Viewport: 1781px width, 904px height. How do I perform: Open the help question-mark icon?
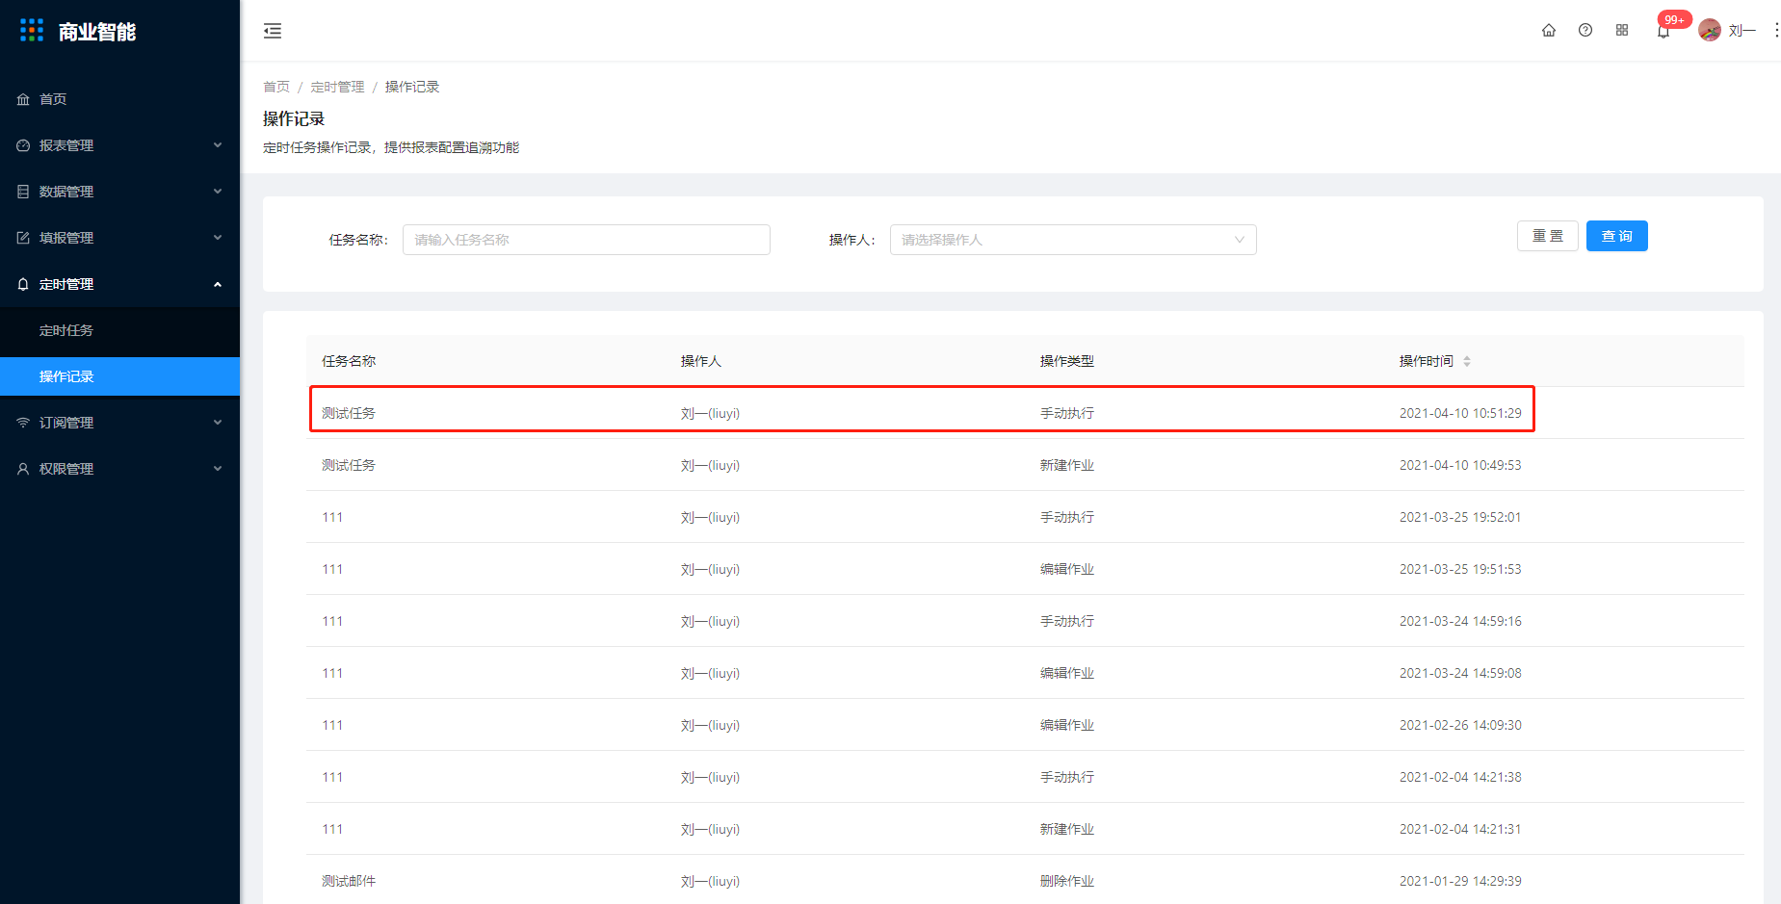pyautogui.click(x=1585, y=30)
